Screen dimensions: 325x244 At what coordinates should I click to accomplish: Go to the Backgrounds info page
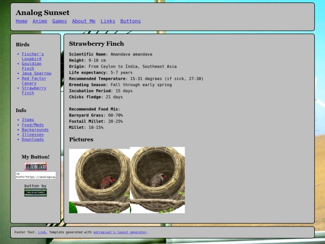tap(36, 130)
